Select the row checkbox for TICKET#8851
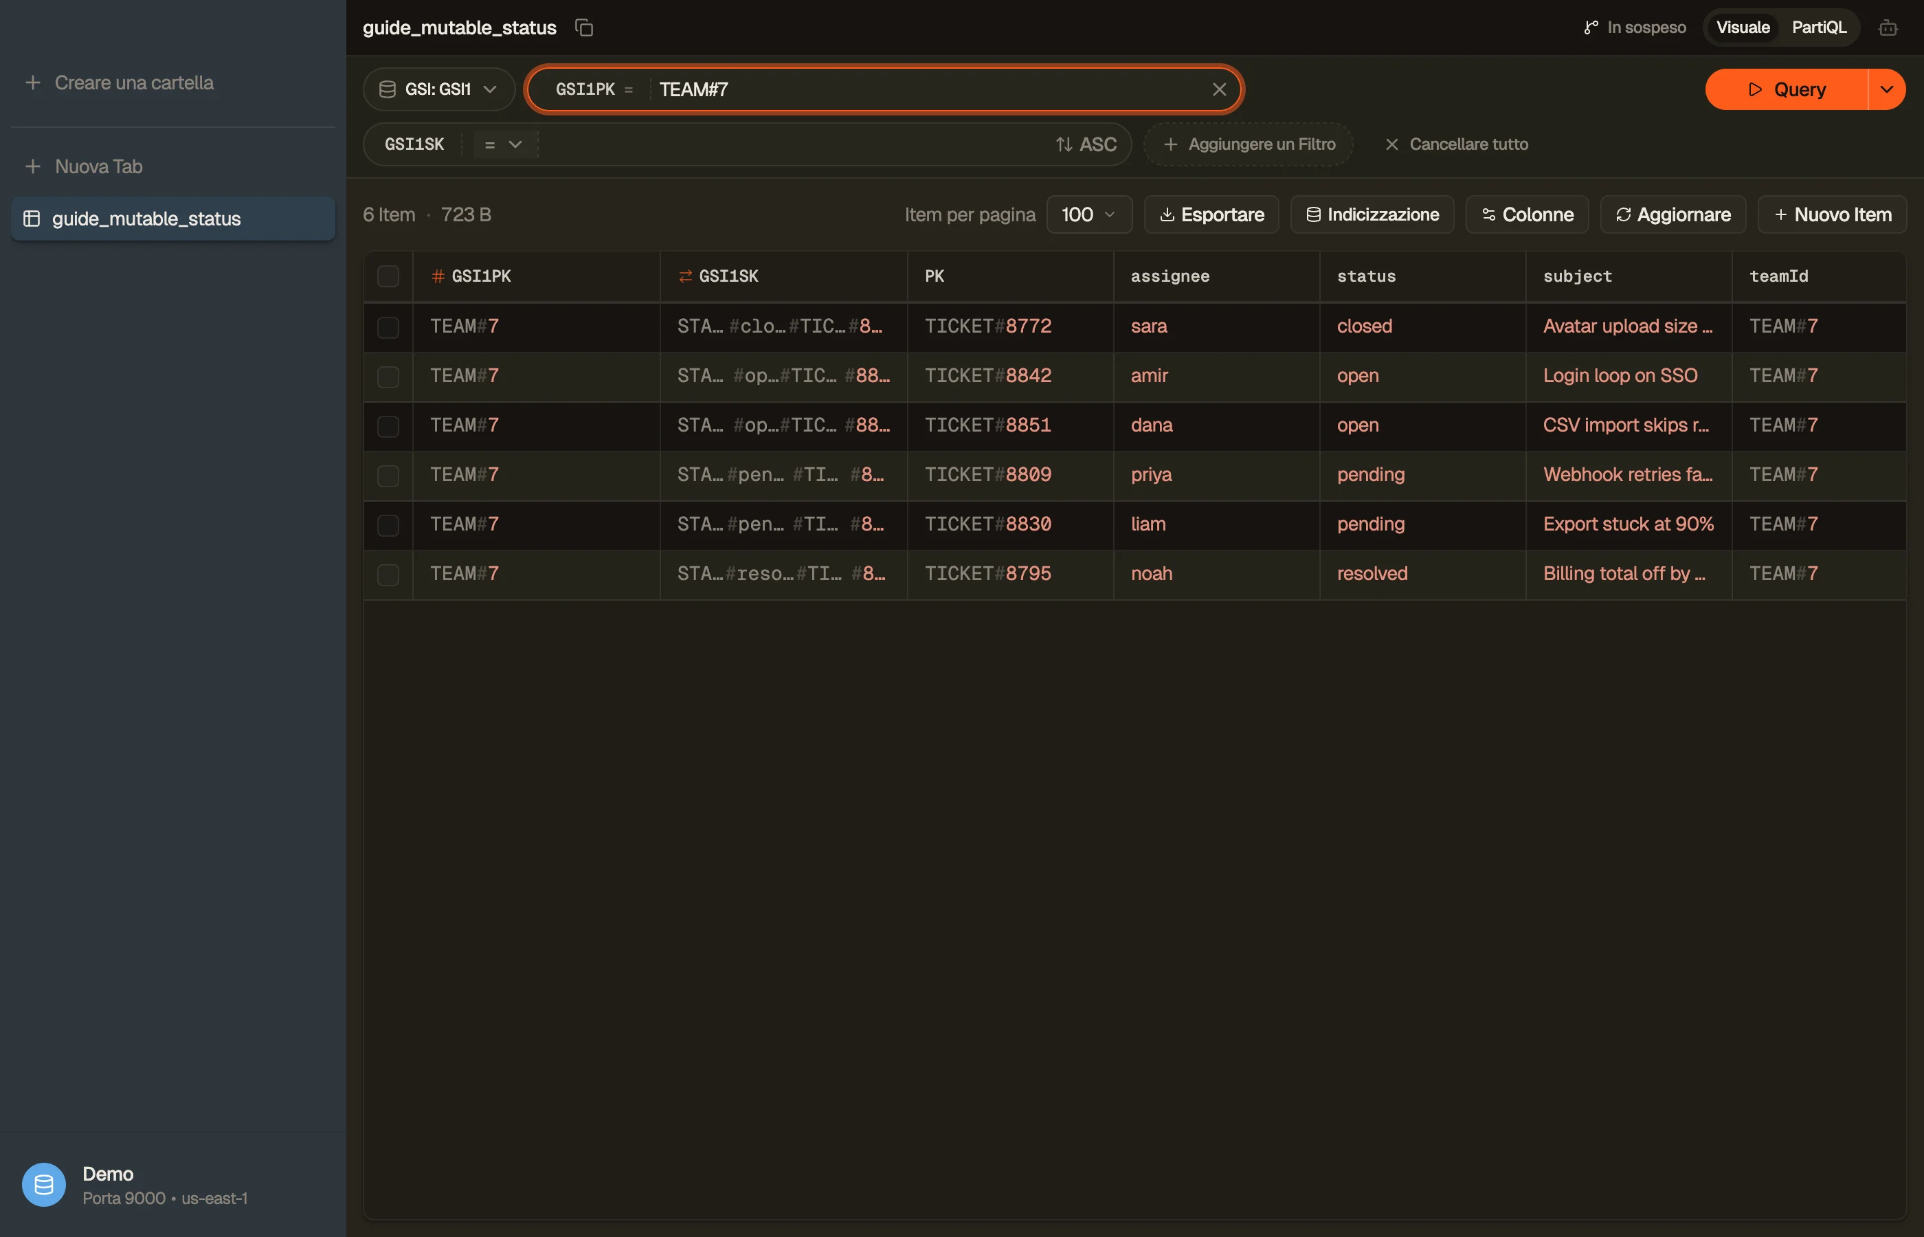Screen dimensions: 1924x1237 pyautogui.click(x=388, y=425)
